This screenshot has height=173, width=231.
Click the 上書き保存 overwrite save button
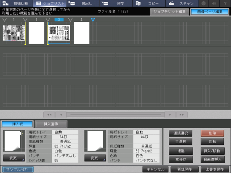pyautogui.click(x=215, y=169)
